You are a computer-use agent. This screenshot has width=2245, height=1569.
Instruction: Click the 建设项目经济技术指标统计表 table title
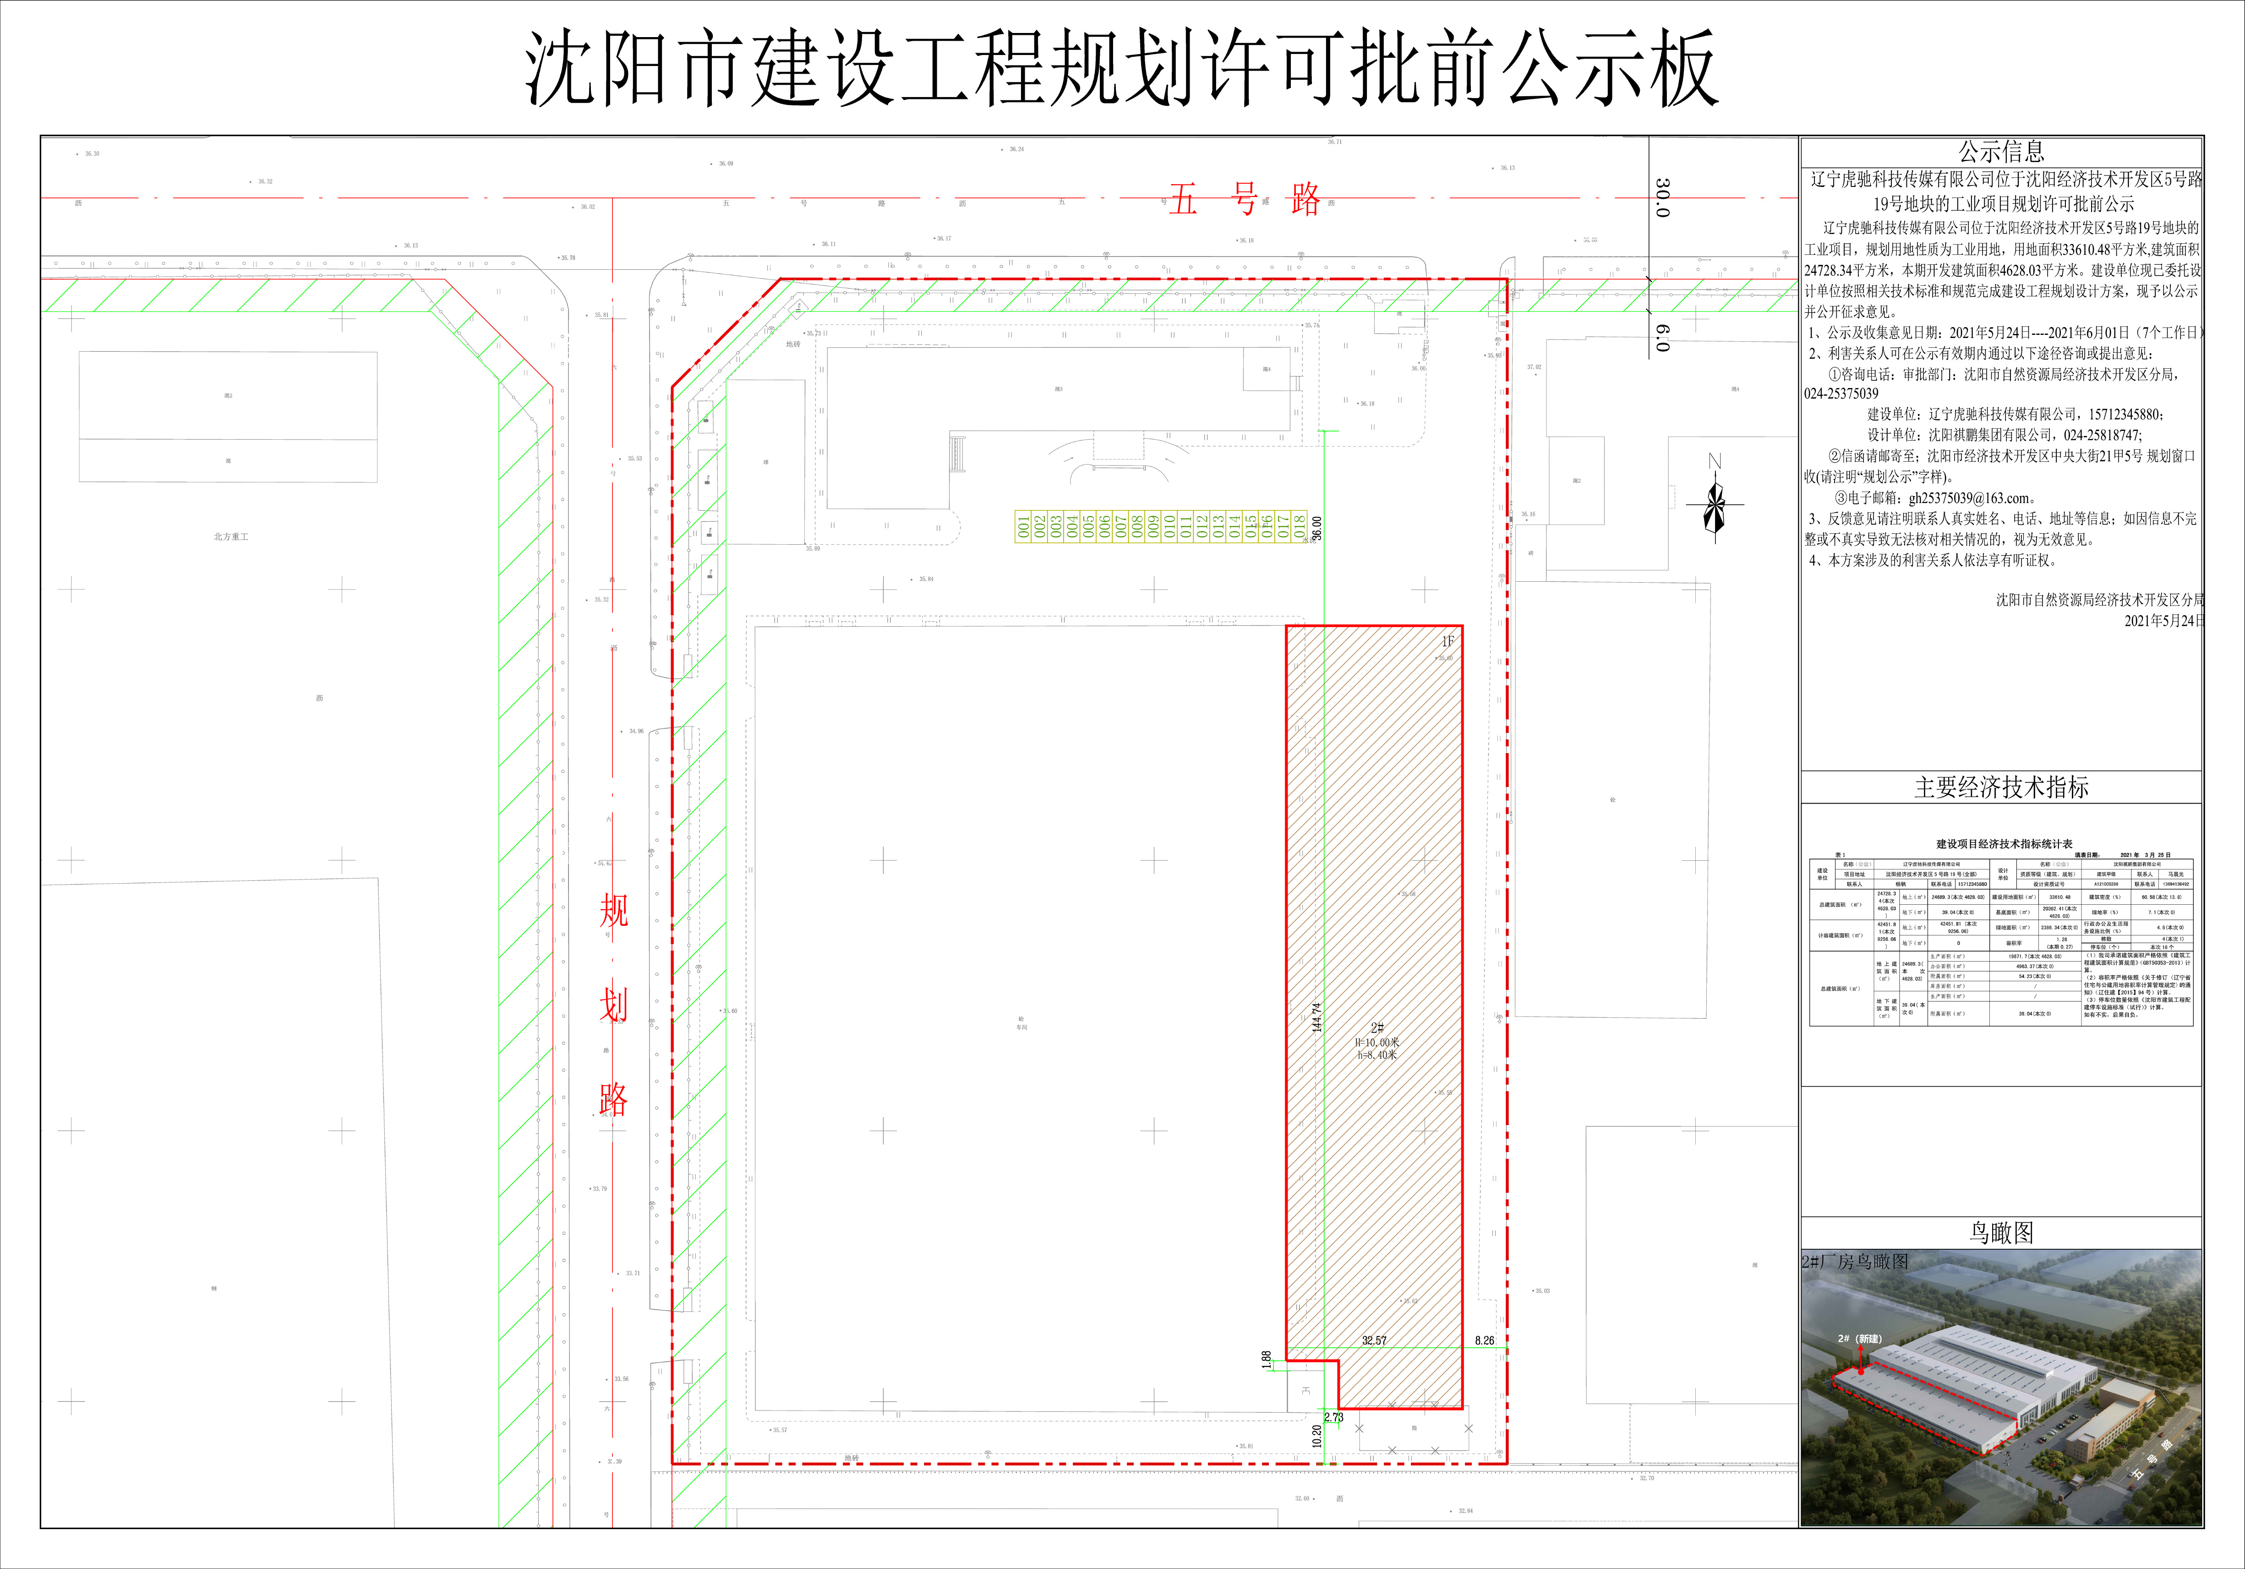(2004, 844)
